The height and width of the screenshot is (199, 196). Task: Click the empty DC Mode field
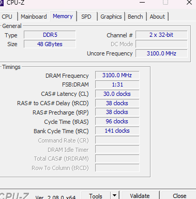[x=161, y=44]
